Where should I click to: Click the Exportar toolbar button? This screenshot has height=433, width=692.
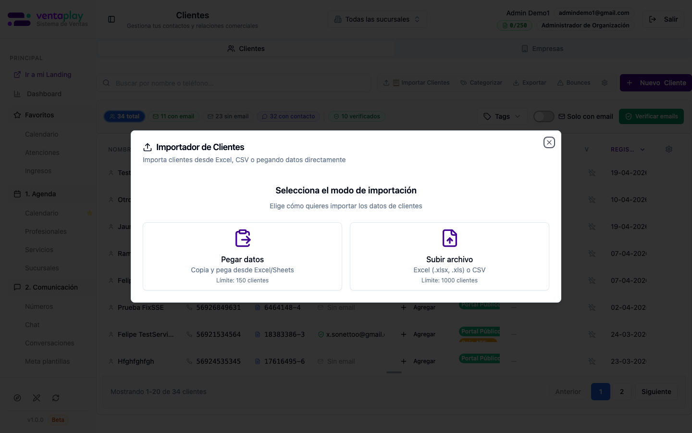pyautogui.click(x=529, y=83)
